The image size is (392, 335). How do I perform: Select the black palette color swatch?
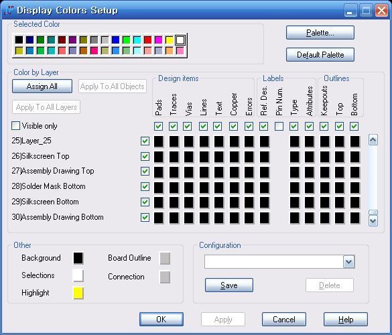click(x=19, y=40)
